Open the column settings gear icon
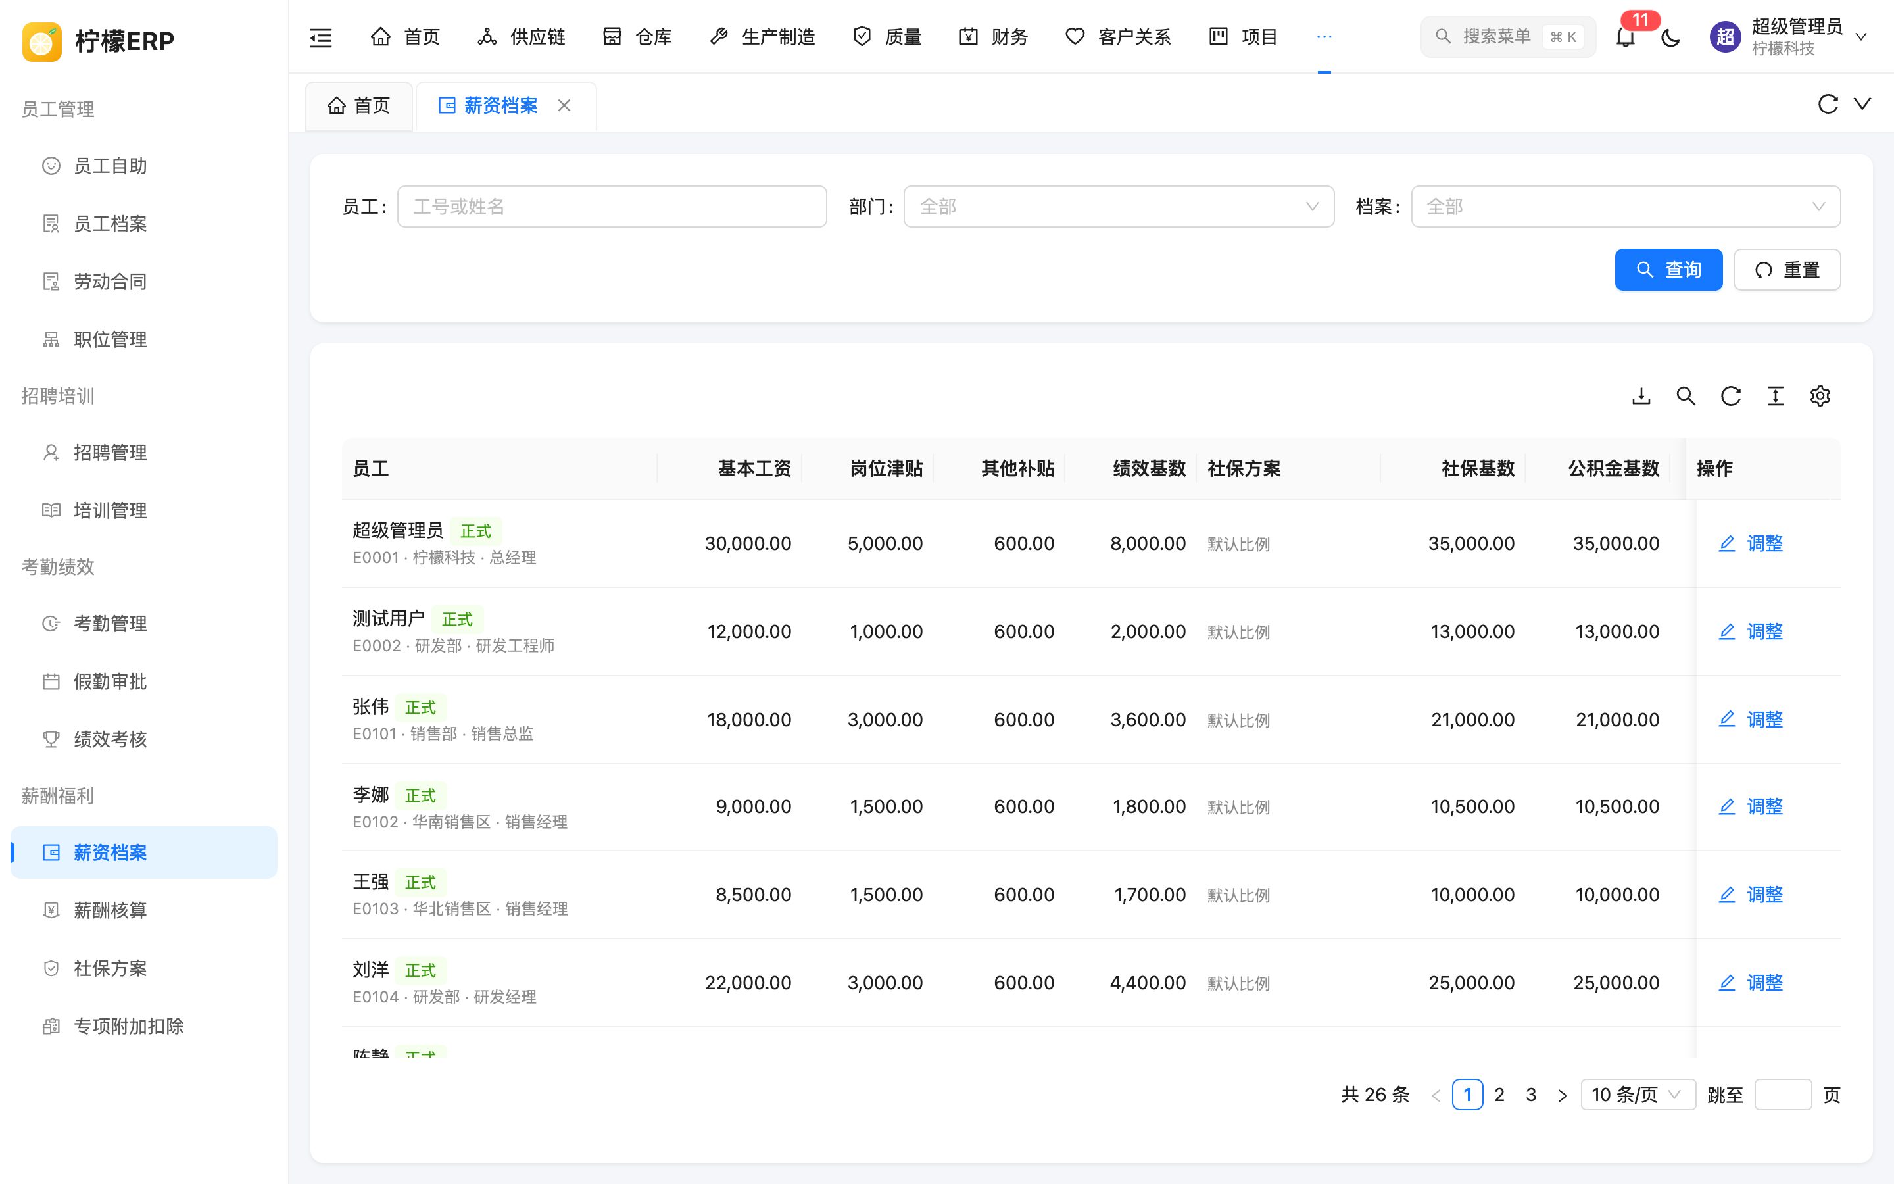The height and width of the screenshot is (1184, 1894). coord(1820,396)
